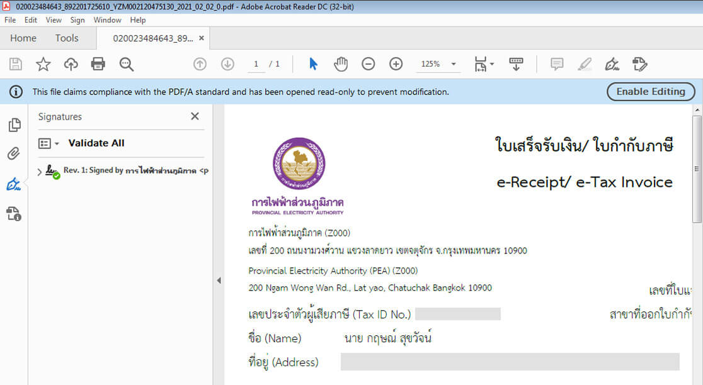Add file to starred favorites
The height and width of the screenshot is (385, 703).
pyautogui.click(x=43, y=64)
